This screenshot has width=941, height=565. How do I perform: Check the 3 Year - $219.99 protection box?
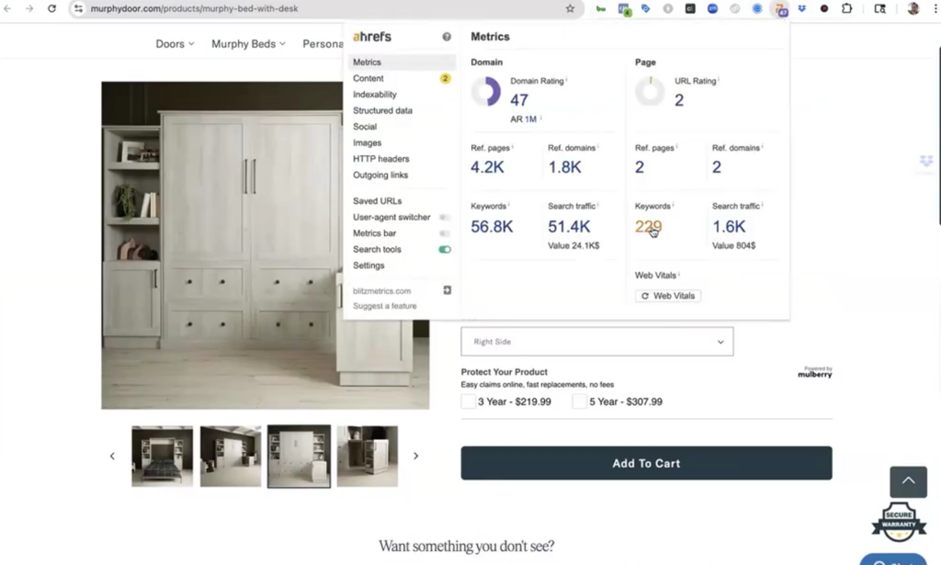click(x=469, y=401)
